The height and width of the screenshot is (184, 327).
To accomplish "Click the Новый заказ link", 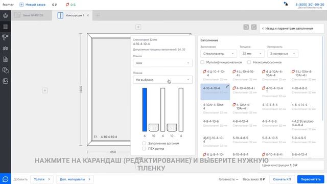I will (x=35, y=5).
